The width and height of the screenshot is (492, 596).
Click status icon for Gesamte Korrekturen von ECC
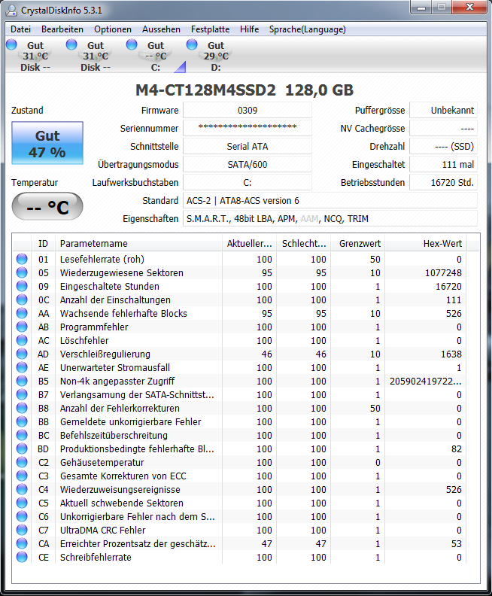pyautogui.click(x=22, y=476)
